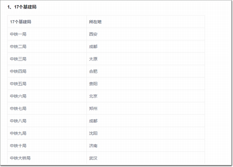233x167 pixels.
Task: Select the '中铁三局' cell
Action: tap(47, 59)
